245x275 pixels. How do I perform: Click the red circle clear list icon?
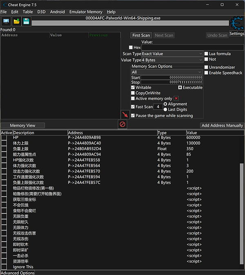coord(122,124)
